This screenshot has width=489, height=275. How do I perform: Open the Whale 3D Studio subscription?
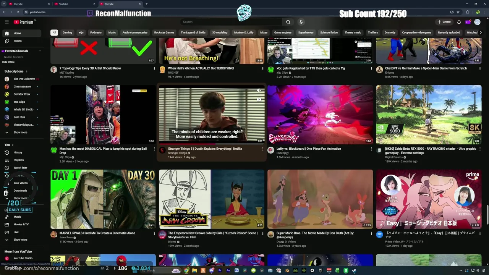(x=23, y=110)
